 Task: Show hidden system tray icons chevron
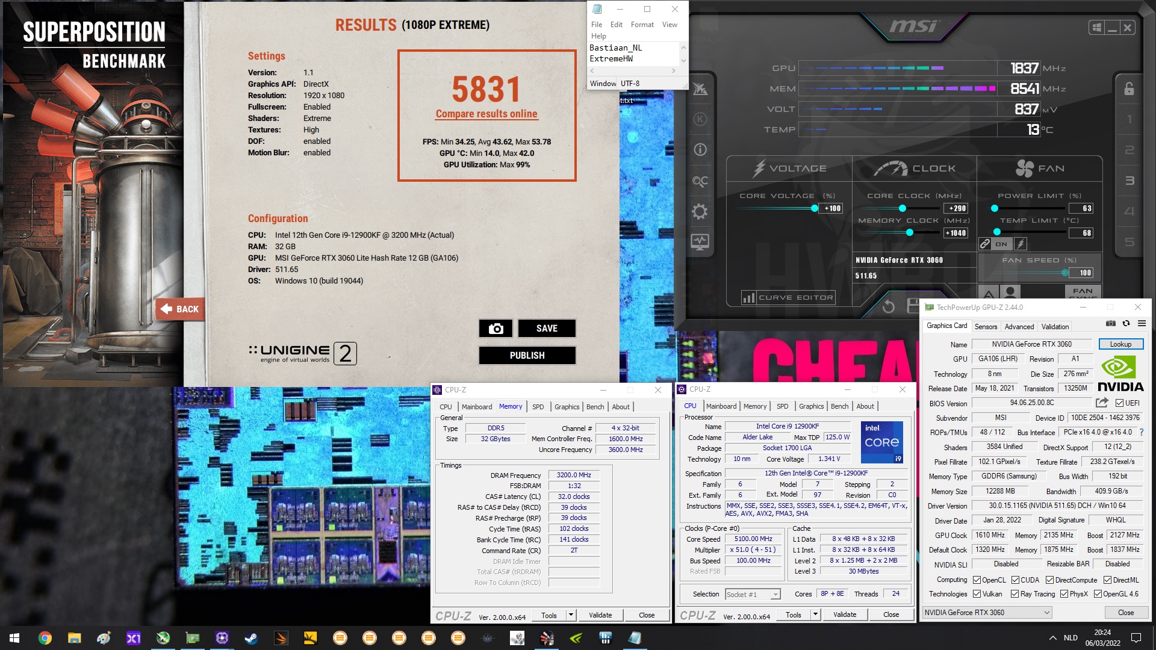(x=1052, y=638)
